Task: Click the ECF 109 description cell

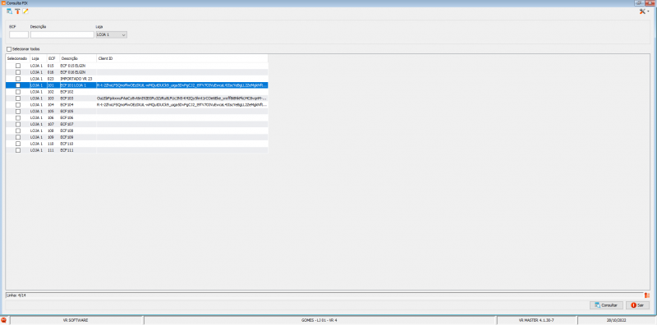Action: point(78,137)
